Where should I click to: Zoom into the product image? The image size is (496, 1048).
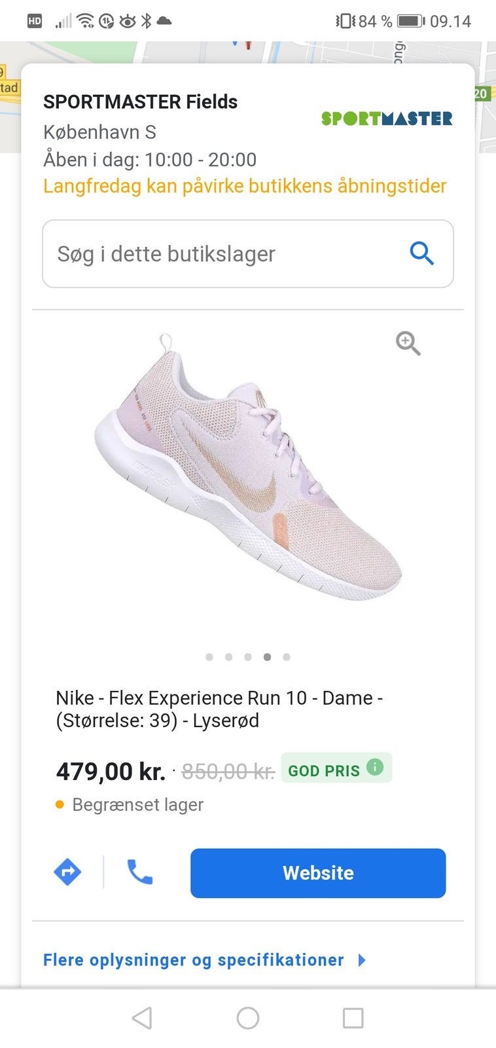pos(408,343)
